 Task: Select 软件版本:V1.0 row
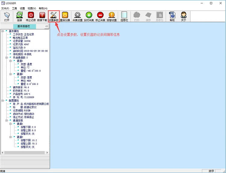21,91
